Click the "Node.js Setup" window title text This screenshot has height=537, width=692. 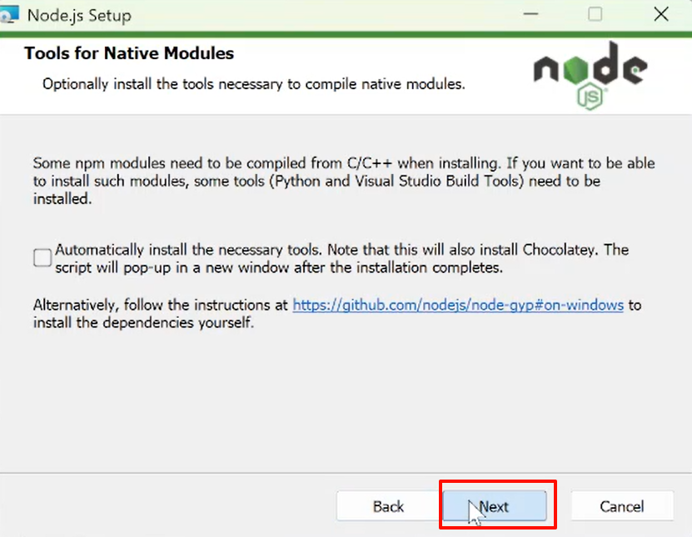point(79,16)
